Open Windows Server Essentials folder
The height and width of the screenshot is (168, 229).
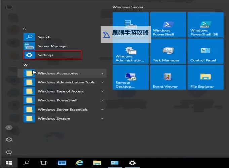pyautogui.click(x=62, y=109)
